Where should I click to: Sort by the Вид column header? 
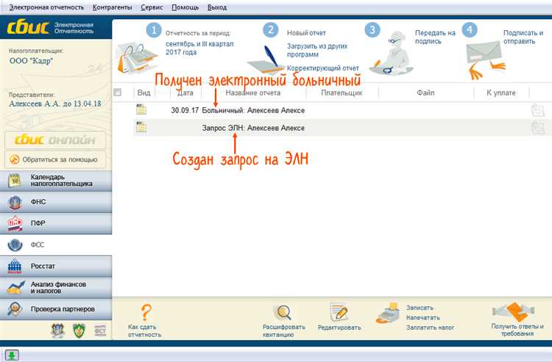[144, 93]
